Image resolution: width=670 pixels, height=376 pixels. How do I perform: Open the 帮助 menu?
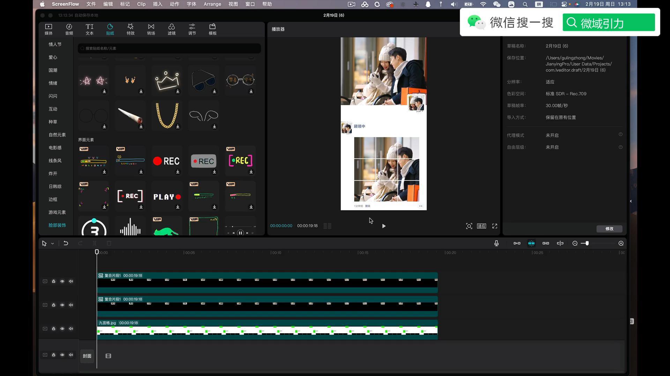(267, 4)
